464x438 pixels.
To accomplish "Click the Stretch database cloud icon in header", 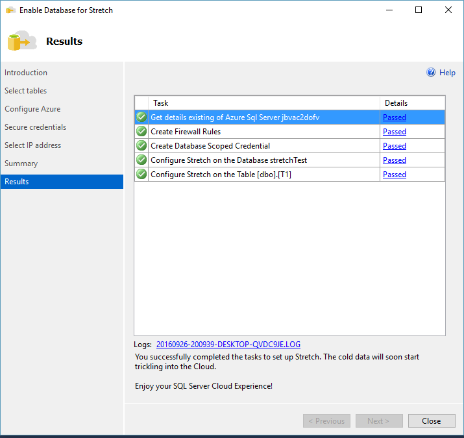I will [x=21, y=41].
